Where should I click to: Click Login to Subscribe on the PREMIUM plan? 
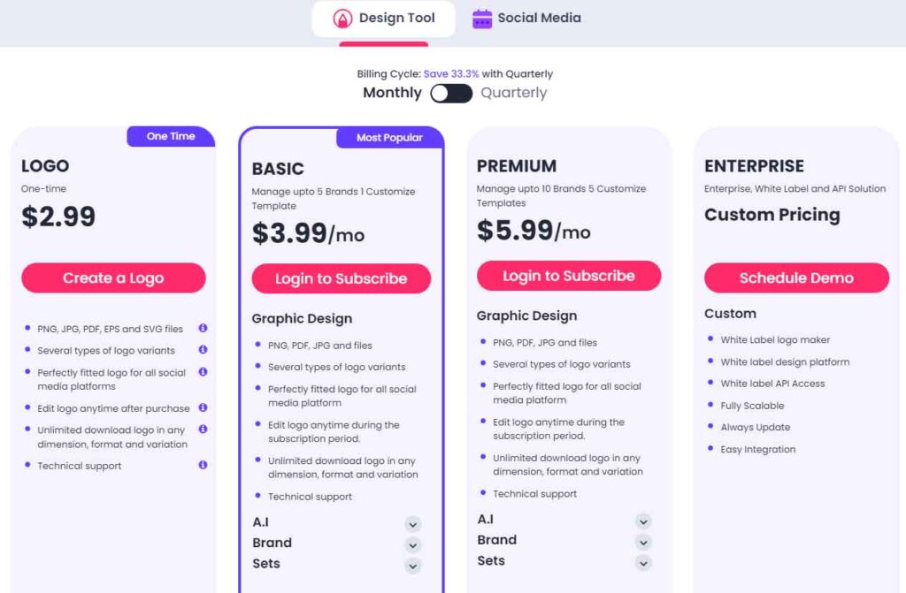[568, 275]
